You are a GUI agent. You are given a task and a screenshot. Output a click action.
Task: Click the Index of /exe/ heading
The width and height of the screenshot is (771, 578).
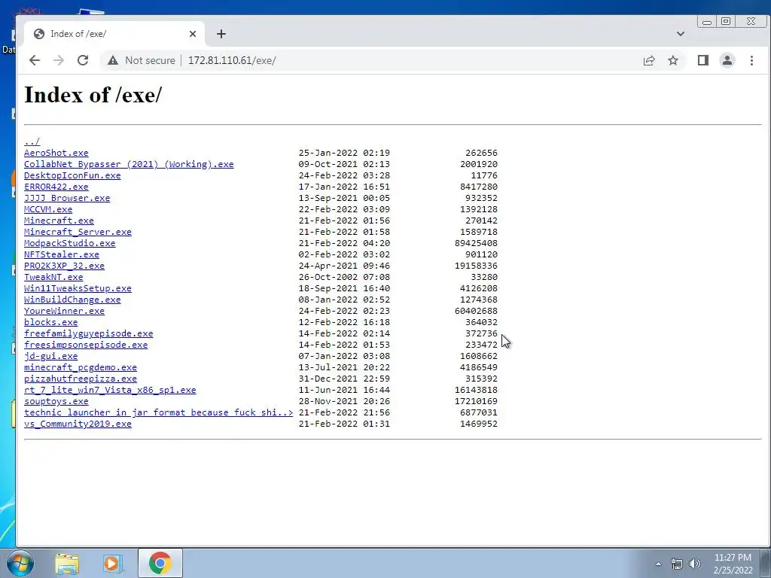(93, 95)
